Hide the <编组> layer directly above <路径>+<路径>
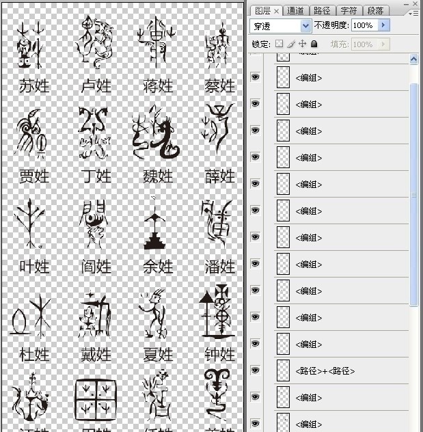423x432 pixels. coord(256,344)
